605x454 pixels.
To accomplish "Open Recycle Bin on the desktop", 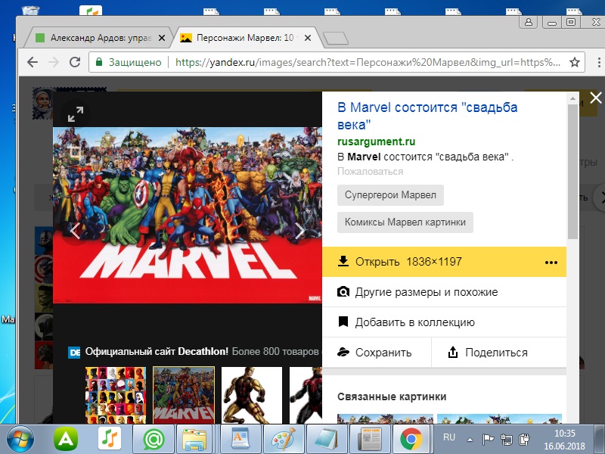I will coord(31,10).
